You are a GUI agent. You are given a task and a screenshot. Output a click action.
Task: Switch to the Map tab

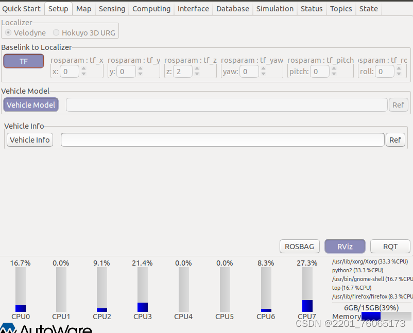83,8
